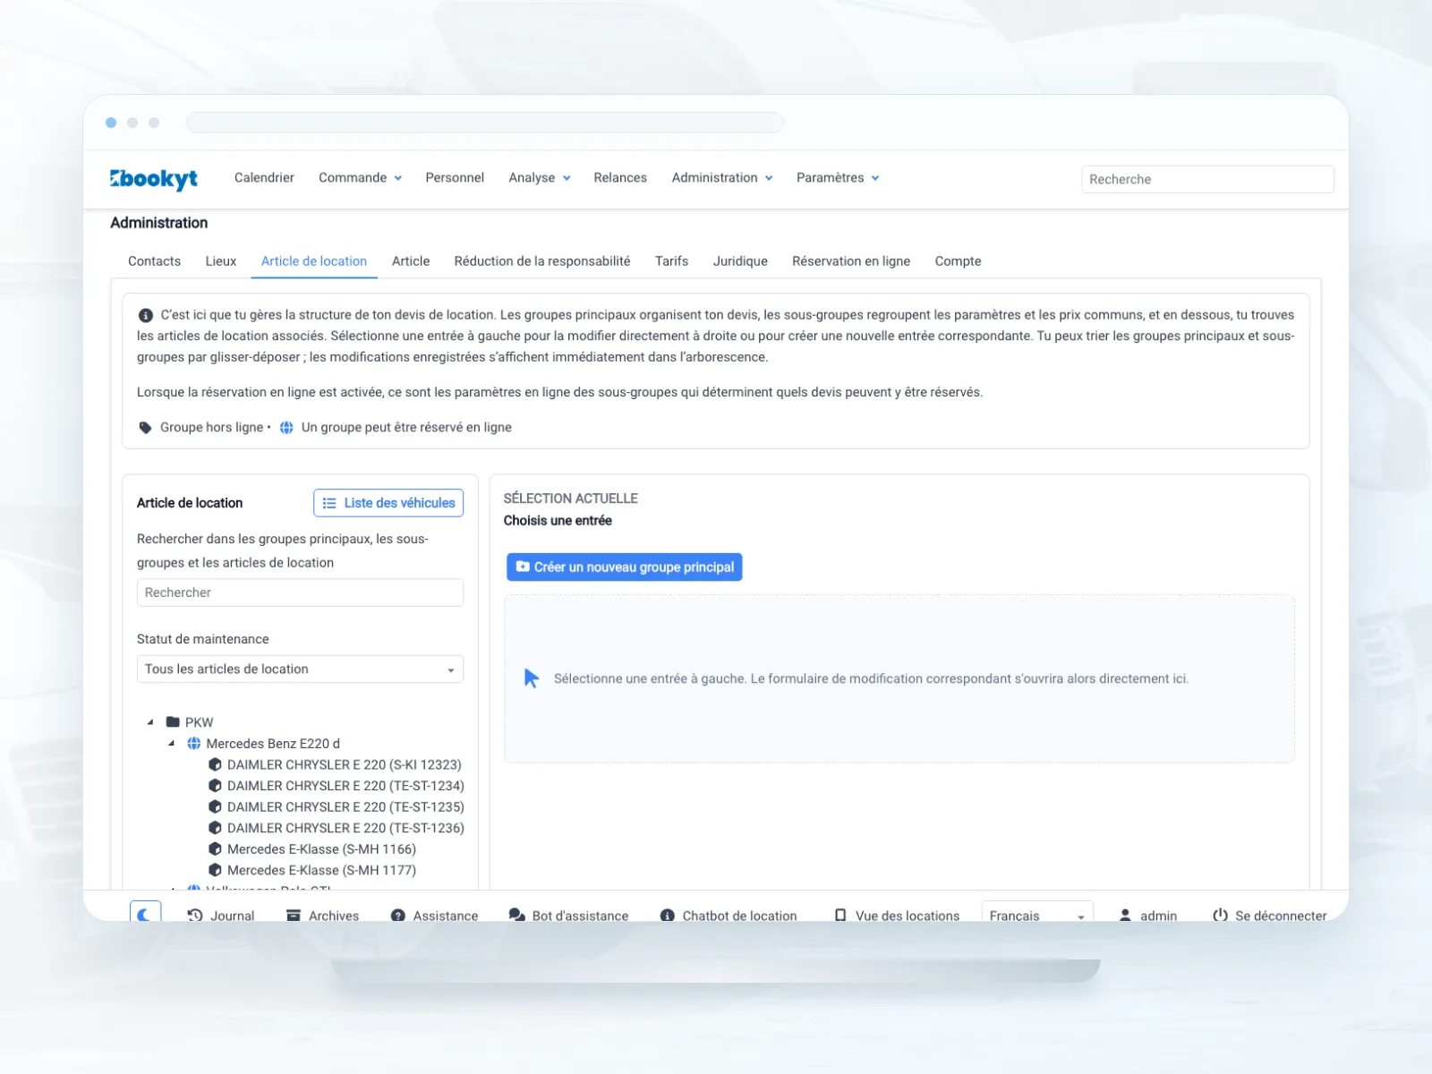Click globe icon of Mercedes Benz E220 d
The height and width of the screenshot is (1074, 1432).
point(194,744)
